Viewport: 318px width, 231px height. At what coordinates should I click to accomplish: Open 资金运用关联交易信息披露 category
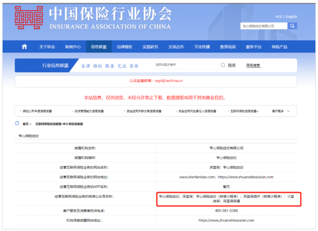tap(144, 111)
